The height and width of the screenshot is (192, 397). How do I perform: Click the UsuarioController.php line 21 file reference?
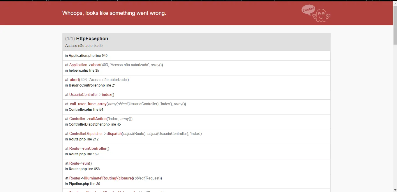[90, 85]
